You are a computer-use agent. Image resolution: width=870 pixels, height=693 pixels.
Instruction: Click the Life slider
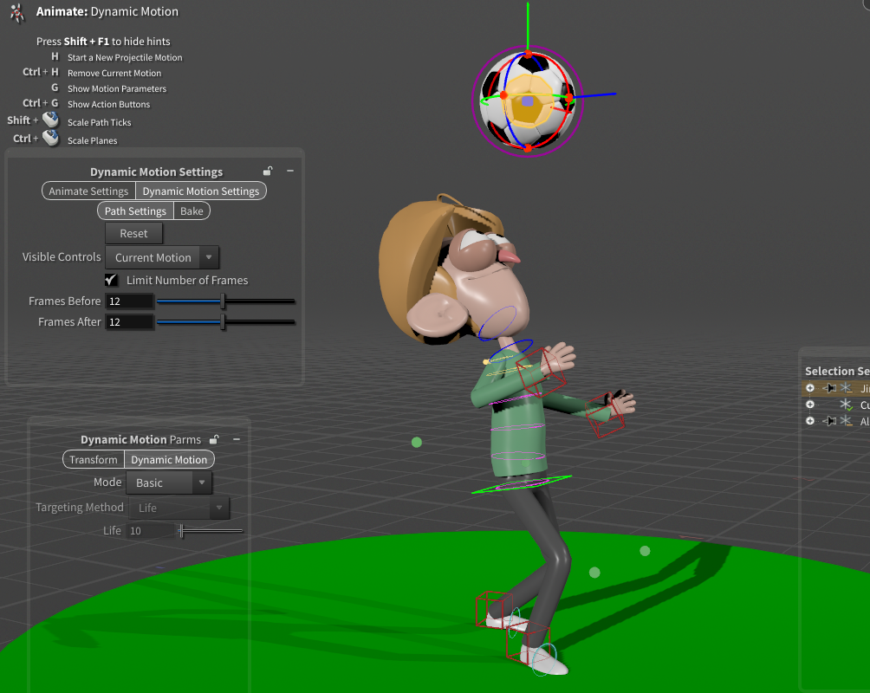point(211,531)
